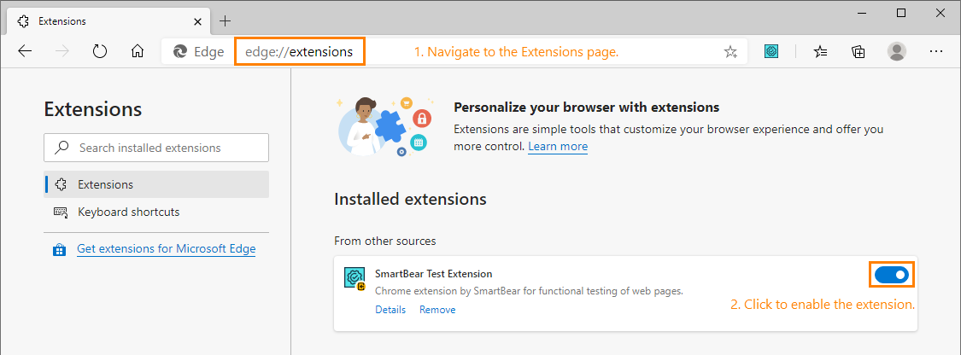
Task: Open SmartBear extension icon in toolbar
Action: [771, 51]
